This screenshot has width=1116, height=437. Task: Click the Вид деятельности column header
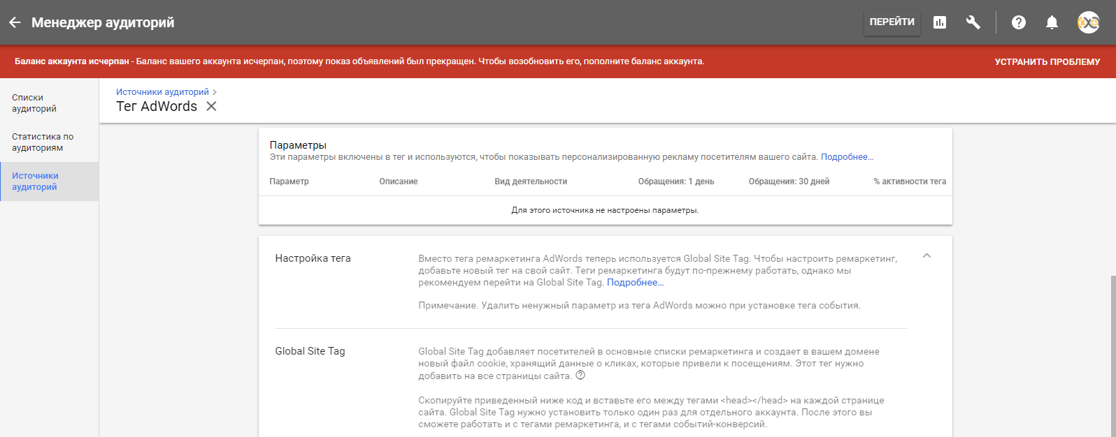pyautogui.click(x=531, y=182)
